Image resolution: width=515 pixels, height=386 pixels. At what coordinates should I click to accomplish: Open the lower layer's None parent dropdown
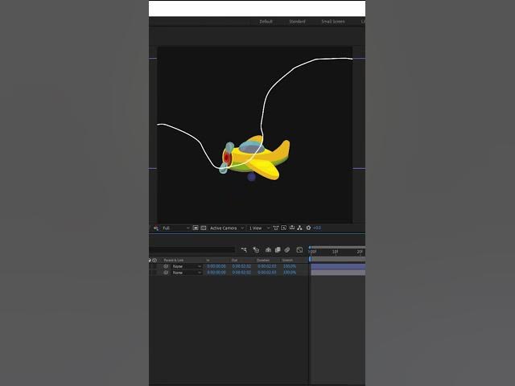(187, 273)
